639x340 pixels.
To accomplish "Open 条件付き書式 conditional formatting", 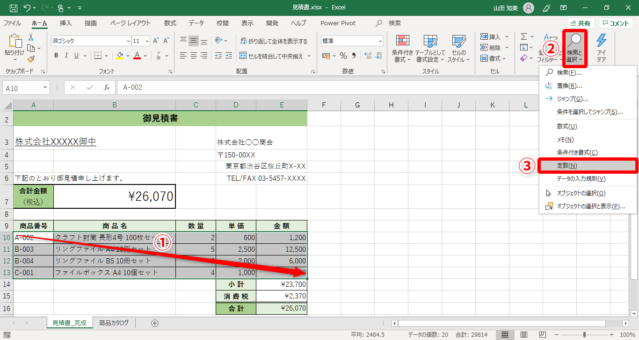I will 402,48.
